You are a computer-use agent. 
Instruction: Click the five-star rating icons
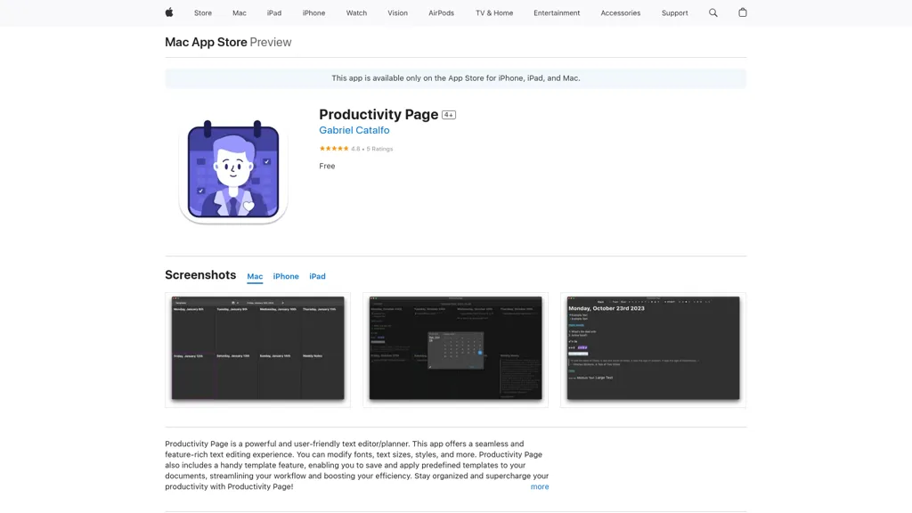coord(334,149)
